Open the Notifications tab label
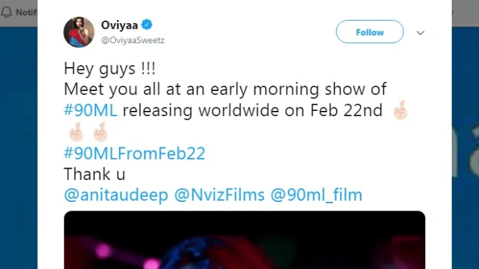The width and height of the screenshot is (479, 269). click(x=27, y=12)
